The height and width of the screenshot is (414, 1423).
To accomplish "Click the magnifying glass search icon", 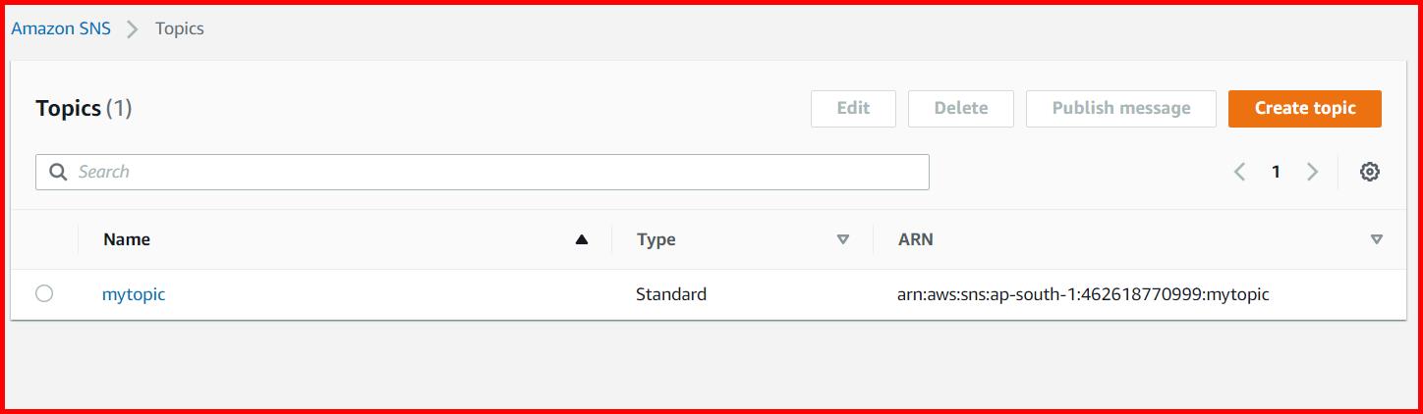I will (x=59, y=172).
